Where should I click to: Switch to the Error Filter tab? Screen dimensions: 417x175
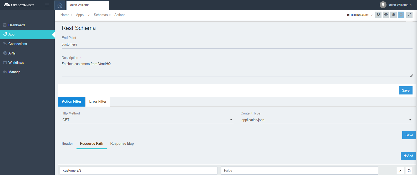(x=98, y=102)
